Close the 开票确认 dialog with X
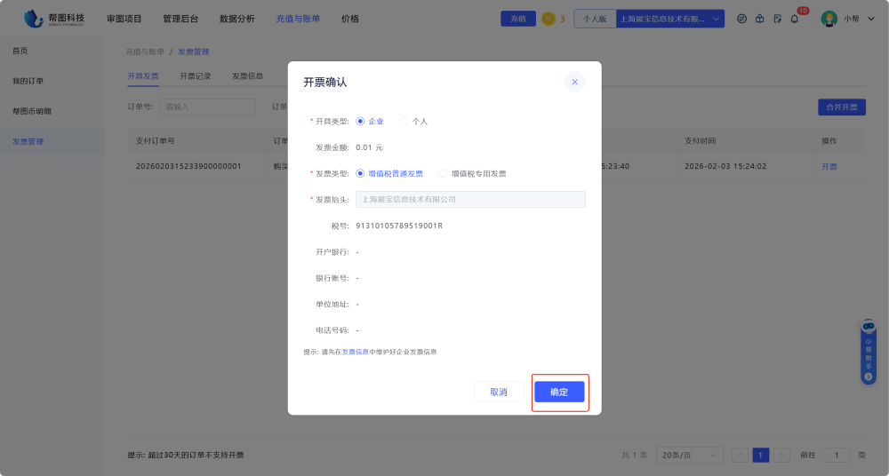 [574, 82]
